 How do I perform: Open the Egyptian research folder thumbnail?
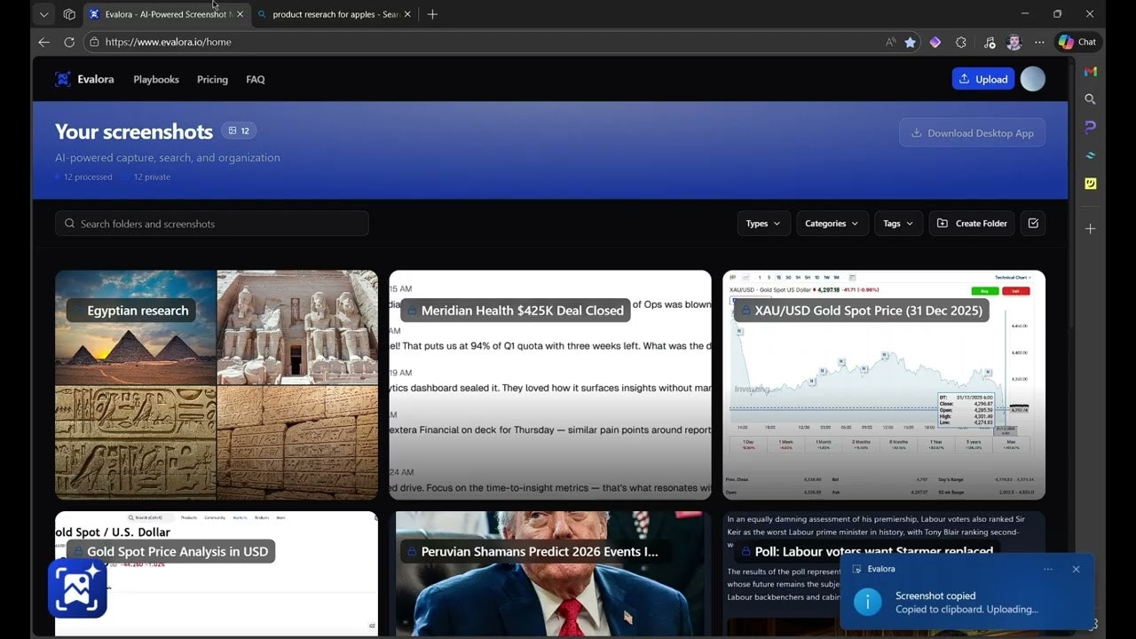(x=217, y=384)
